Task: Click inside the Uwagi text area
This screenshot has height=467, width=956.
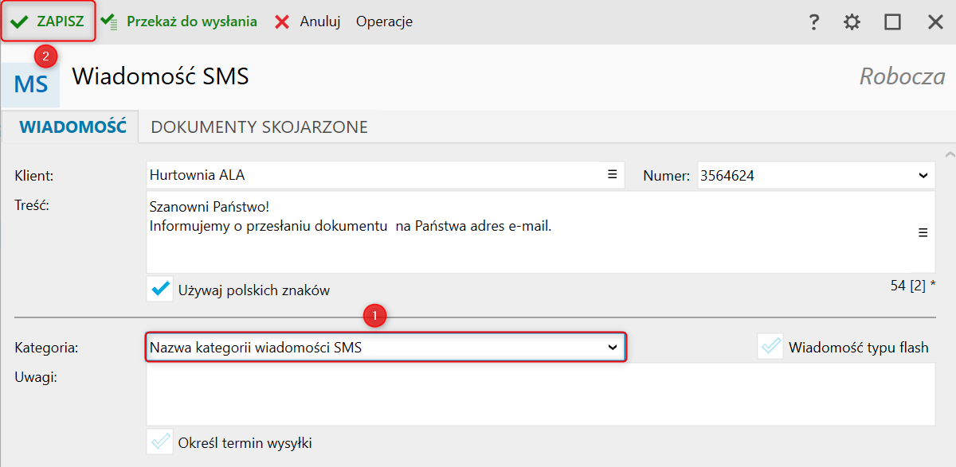Action: coord(540,394)
